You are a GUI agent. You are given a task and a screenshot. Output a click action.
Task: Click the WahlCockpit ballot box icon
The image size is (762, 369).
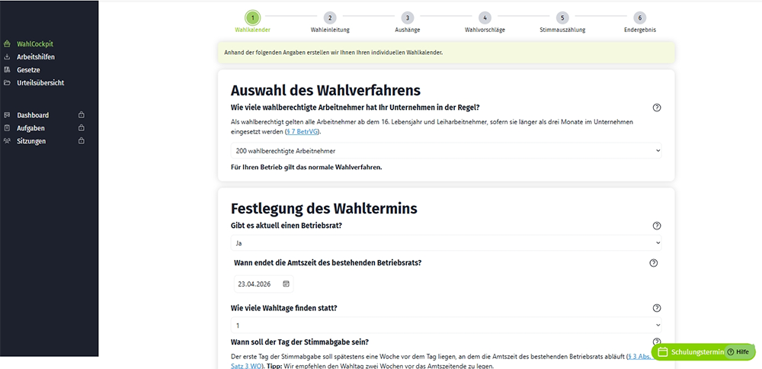7,43
